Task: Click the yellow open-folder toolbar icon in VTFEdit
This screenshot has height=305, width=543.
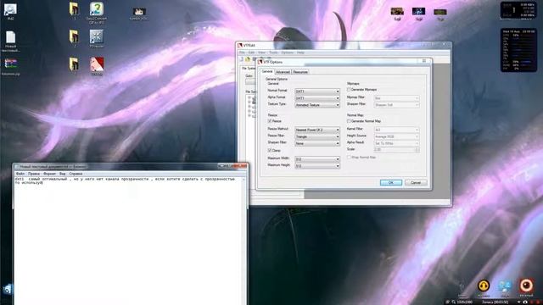Action: tap(248, 59)
